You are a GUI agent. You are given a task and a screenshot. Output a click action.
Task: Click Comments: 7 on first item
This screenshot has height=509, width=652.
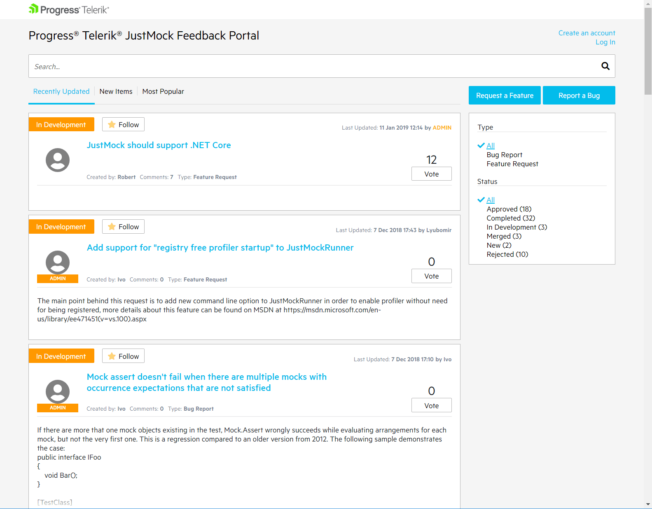(x=157, y=177)
